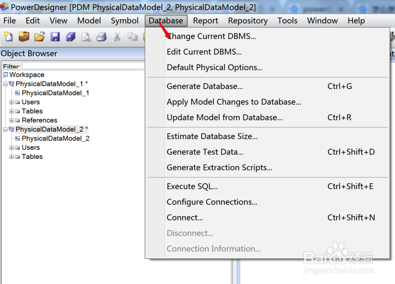
Task: Choose Generate Database...
Action: [x=267, y=86]
